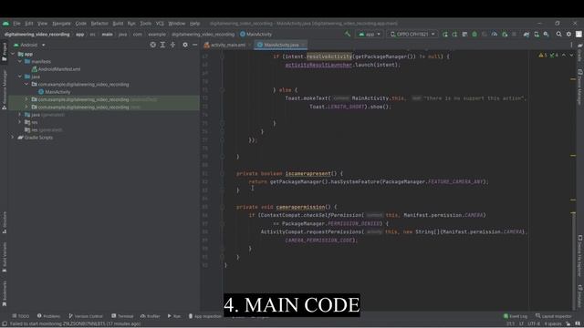
Task: Toggle the Build Variants side panel
Action: tap(4, 257)
